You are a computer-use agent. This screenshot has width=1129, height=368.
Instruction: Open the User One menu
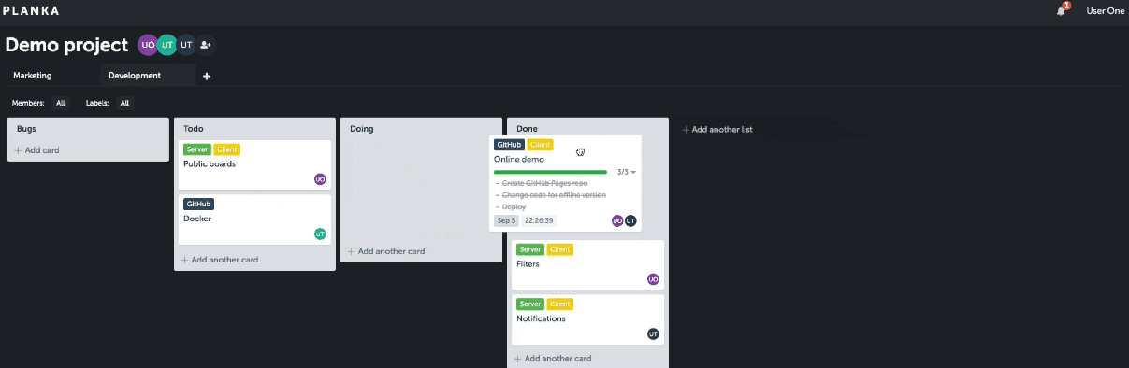click(x=1105, y=11)
